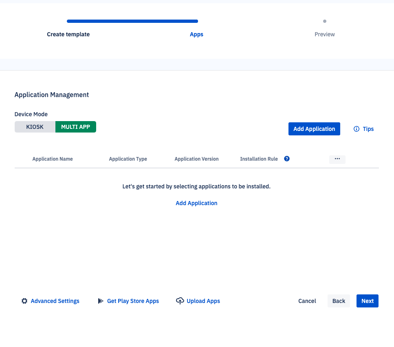
Task: Go Back to the previous step
Action: pos(339,301)
